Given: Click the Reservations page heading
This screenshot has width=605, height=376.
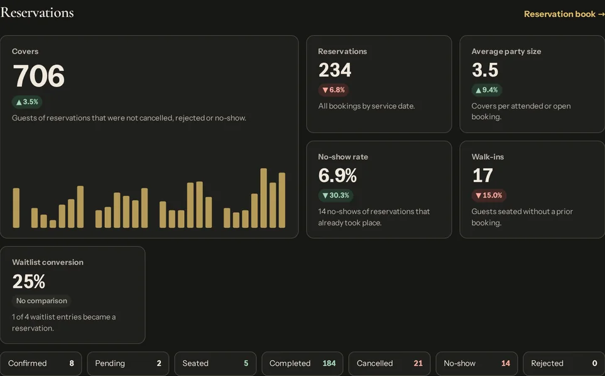Looking at the screenshot, I should (37, 13).
